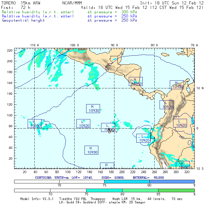Screen dimensions: 205x205
Task: Click the 'CONTOURS: UNITS=m' text
Action: click(52, 178)
